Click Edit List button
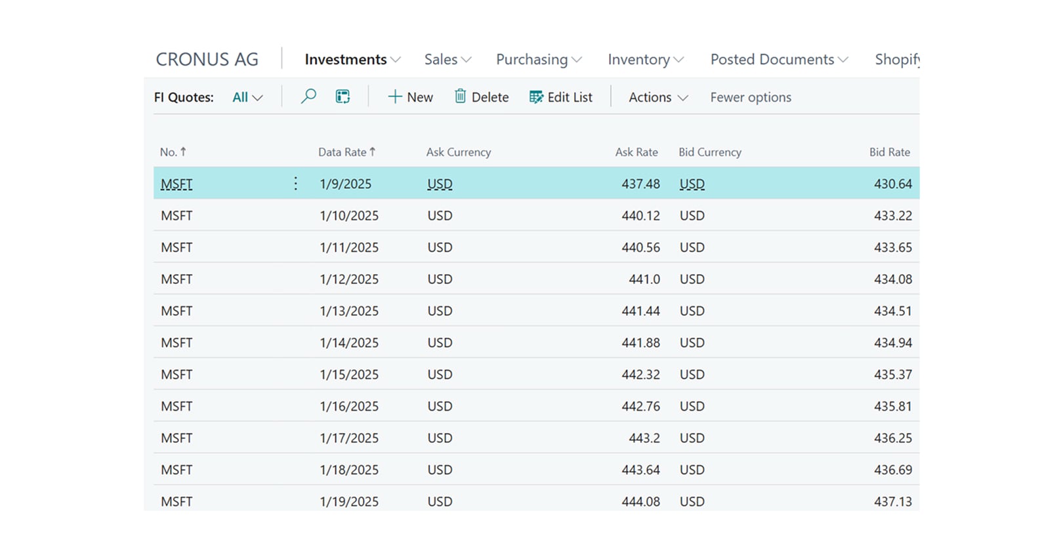 click(x=560, y=97)
